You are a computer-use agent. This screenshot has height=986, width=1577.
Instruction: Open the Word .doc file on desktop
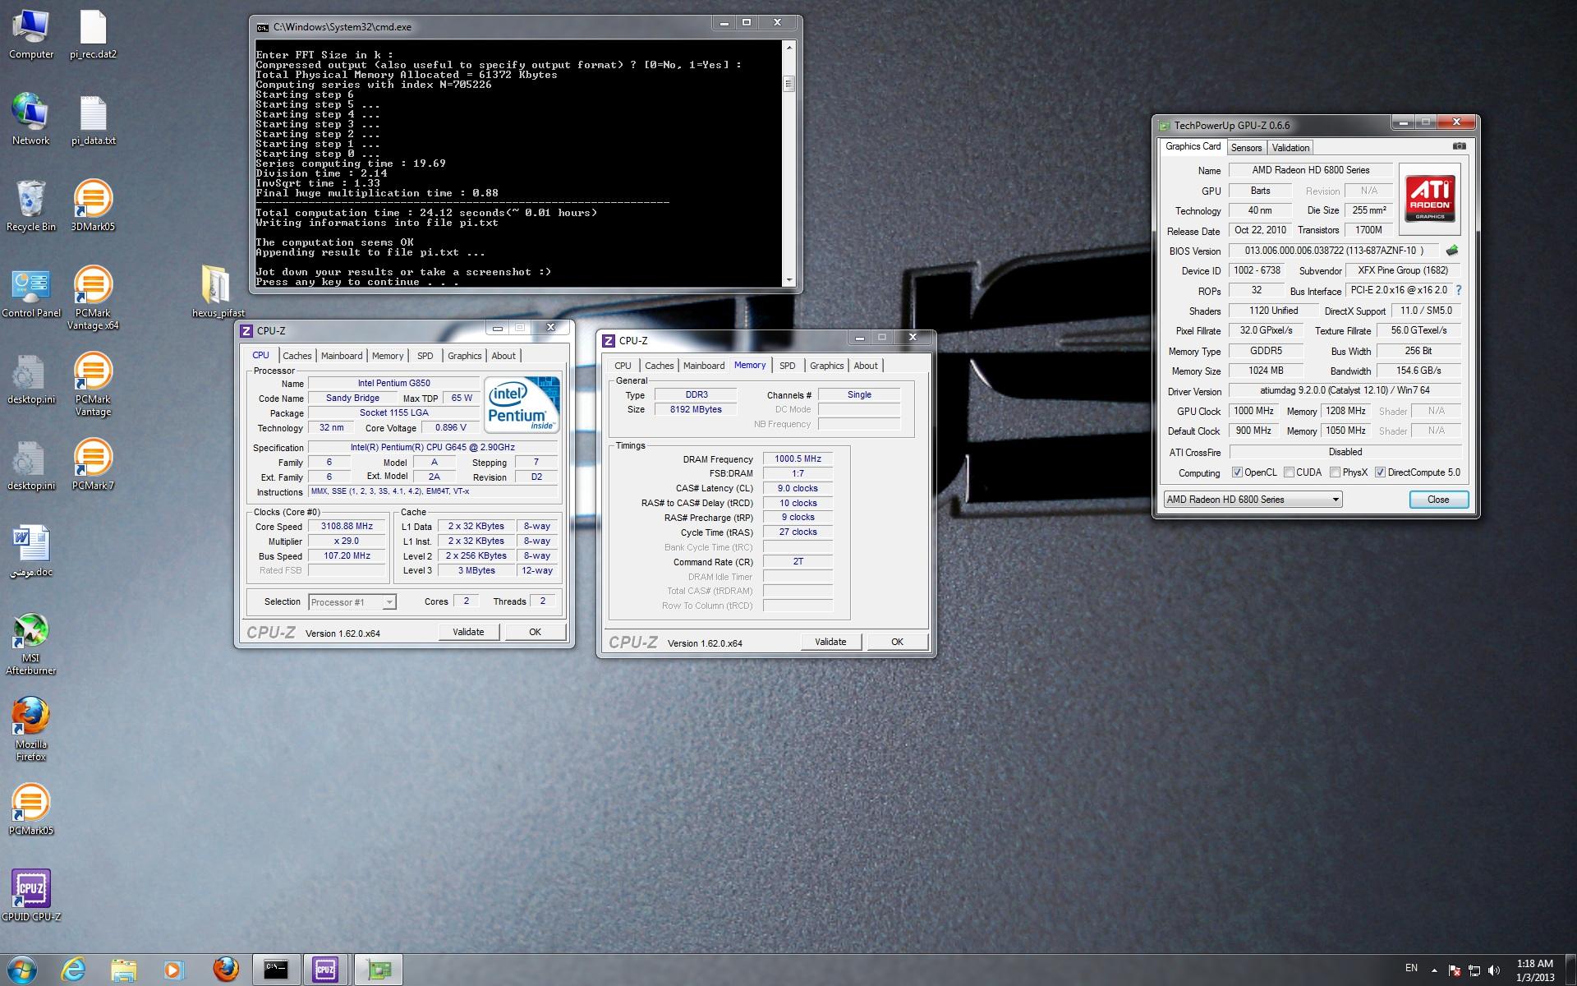pyautogui.click(x=31, y=551)
